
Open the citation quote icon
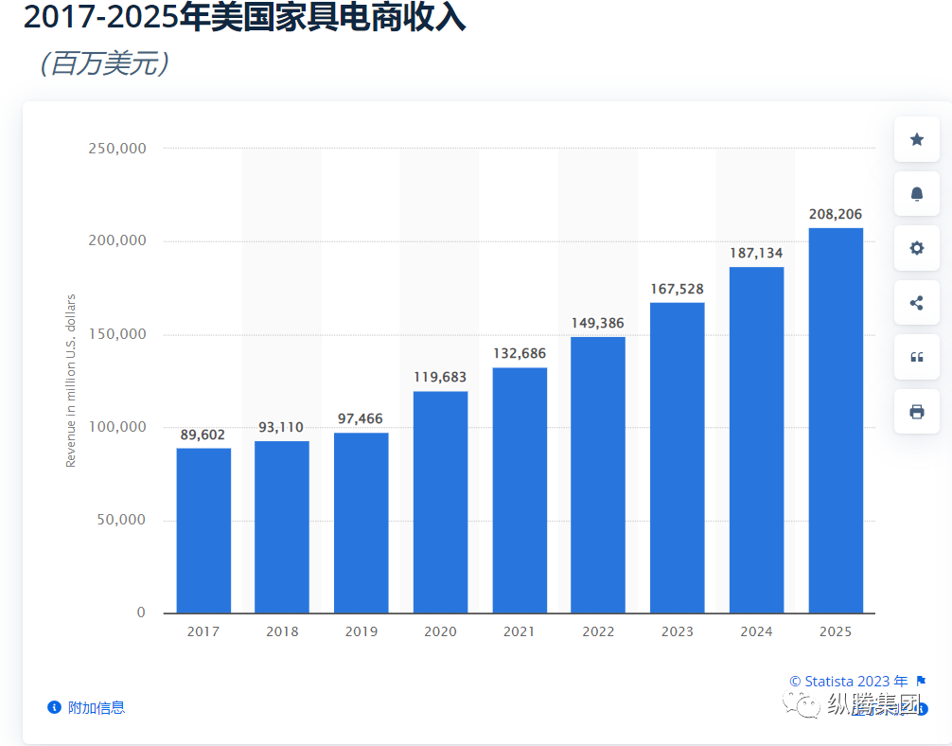tap(916, 357)
